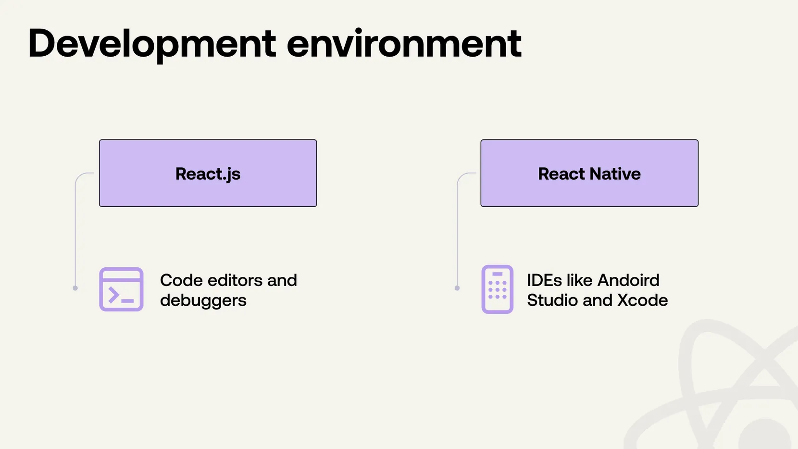This screenshot has width=798, height=449.
Task: Click the terminal code editor icon
Action: click(x=121, y=289)
